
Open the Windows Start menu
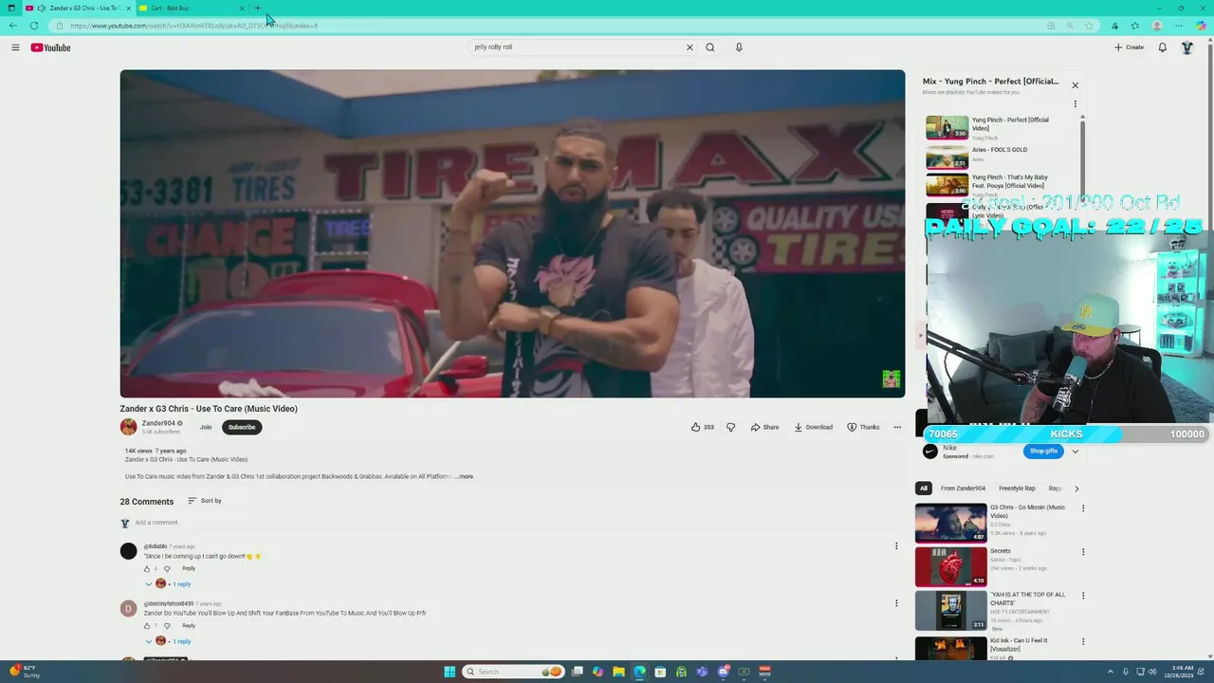click(450, 672)
